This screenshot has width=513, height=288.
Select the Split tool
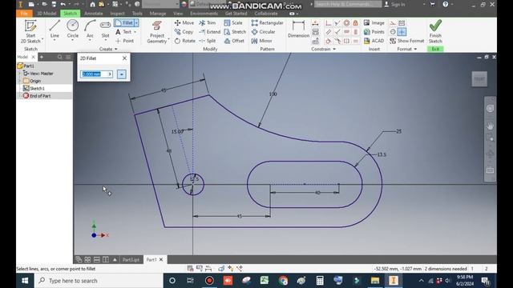pyautogui.click(x=208, y=41)
